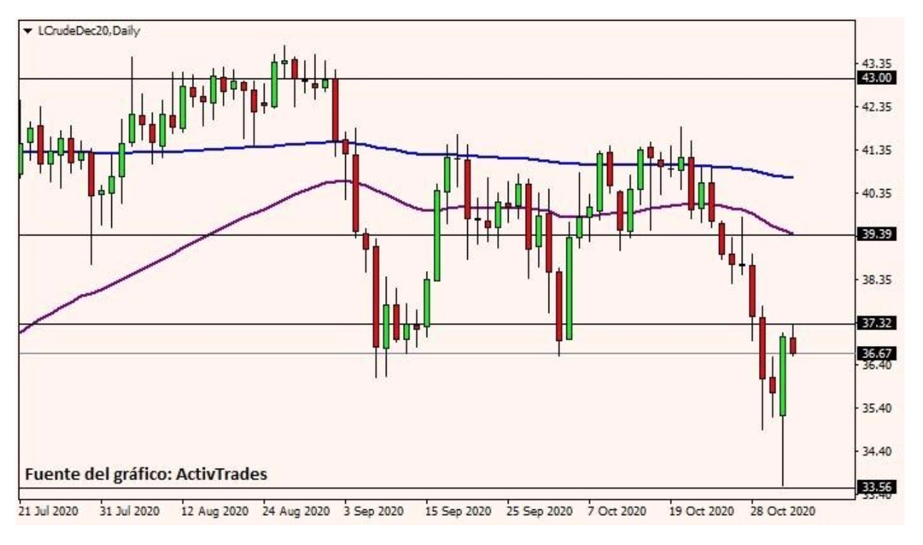
Task: Click the 41.35 price axis value
Action: pyautogui.click(x=875, y=150)
